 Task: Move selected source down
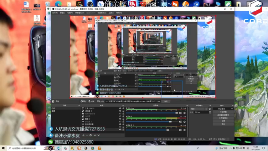[98, 135]
